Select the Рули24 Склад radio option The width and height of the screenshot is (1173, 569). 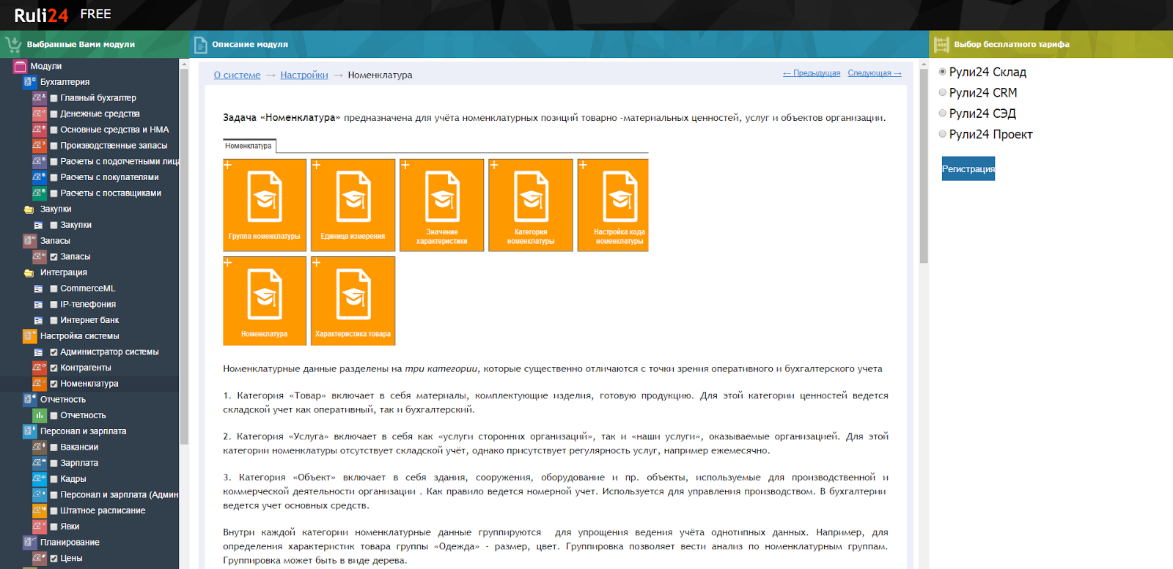[943, 72]
